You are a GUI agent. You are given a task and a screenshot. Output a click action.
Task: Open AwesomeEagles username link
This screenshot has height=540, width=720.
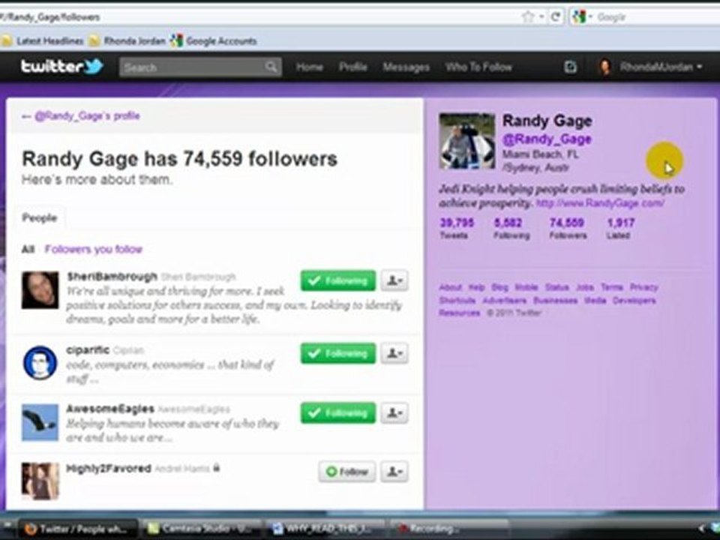pyautogui.click(x=110, y=409)
